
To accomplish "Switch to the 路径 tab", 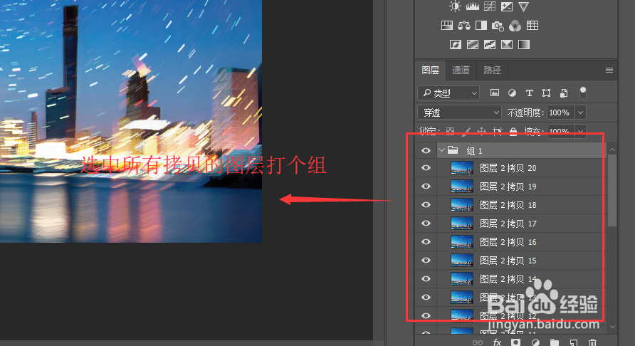I will point(492,70).
